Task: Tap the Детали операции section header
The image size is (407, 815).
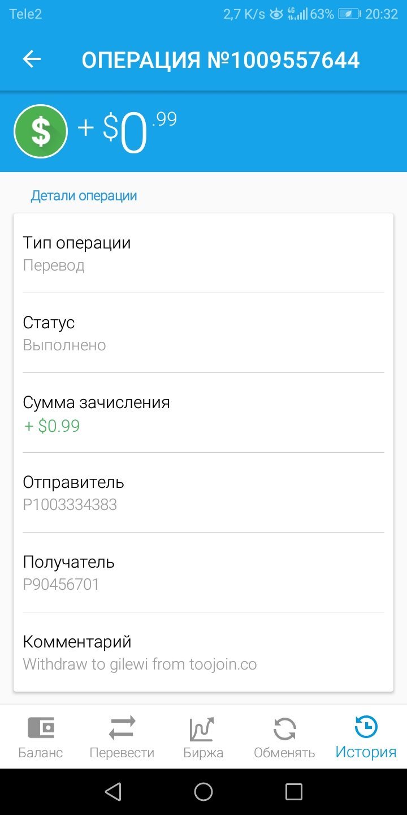Action: (x=84, y=196)
